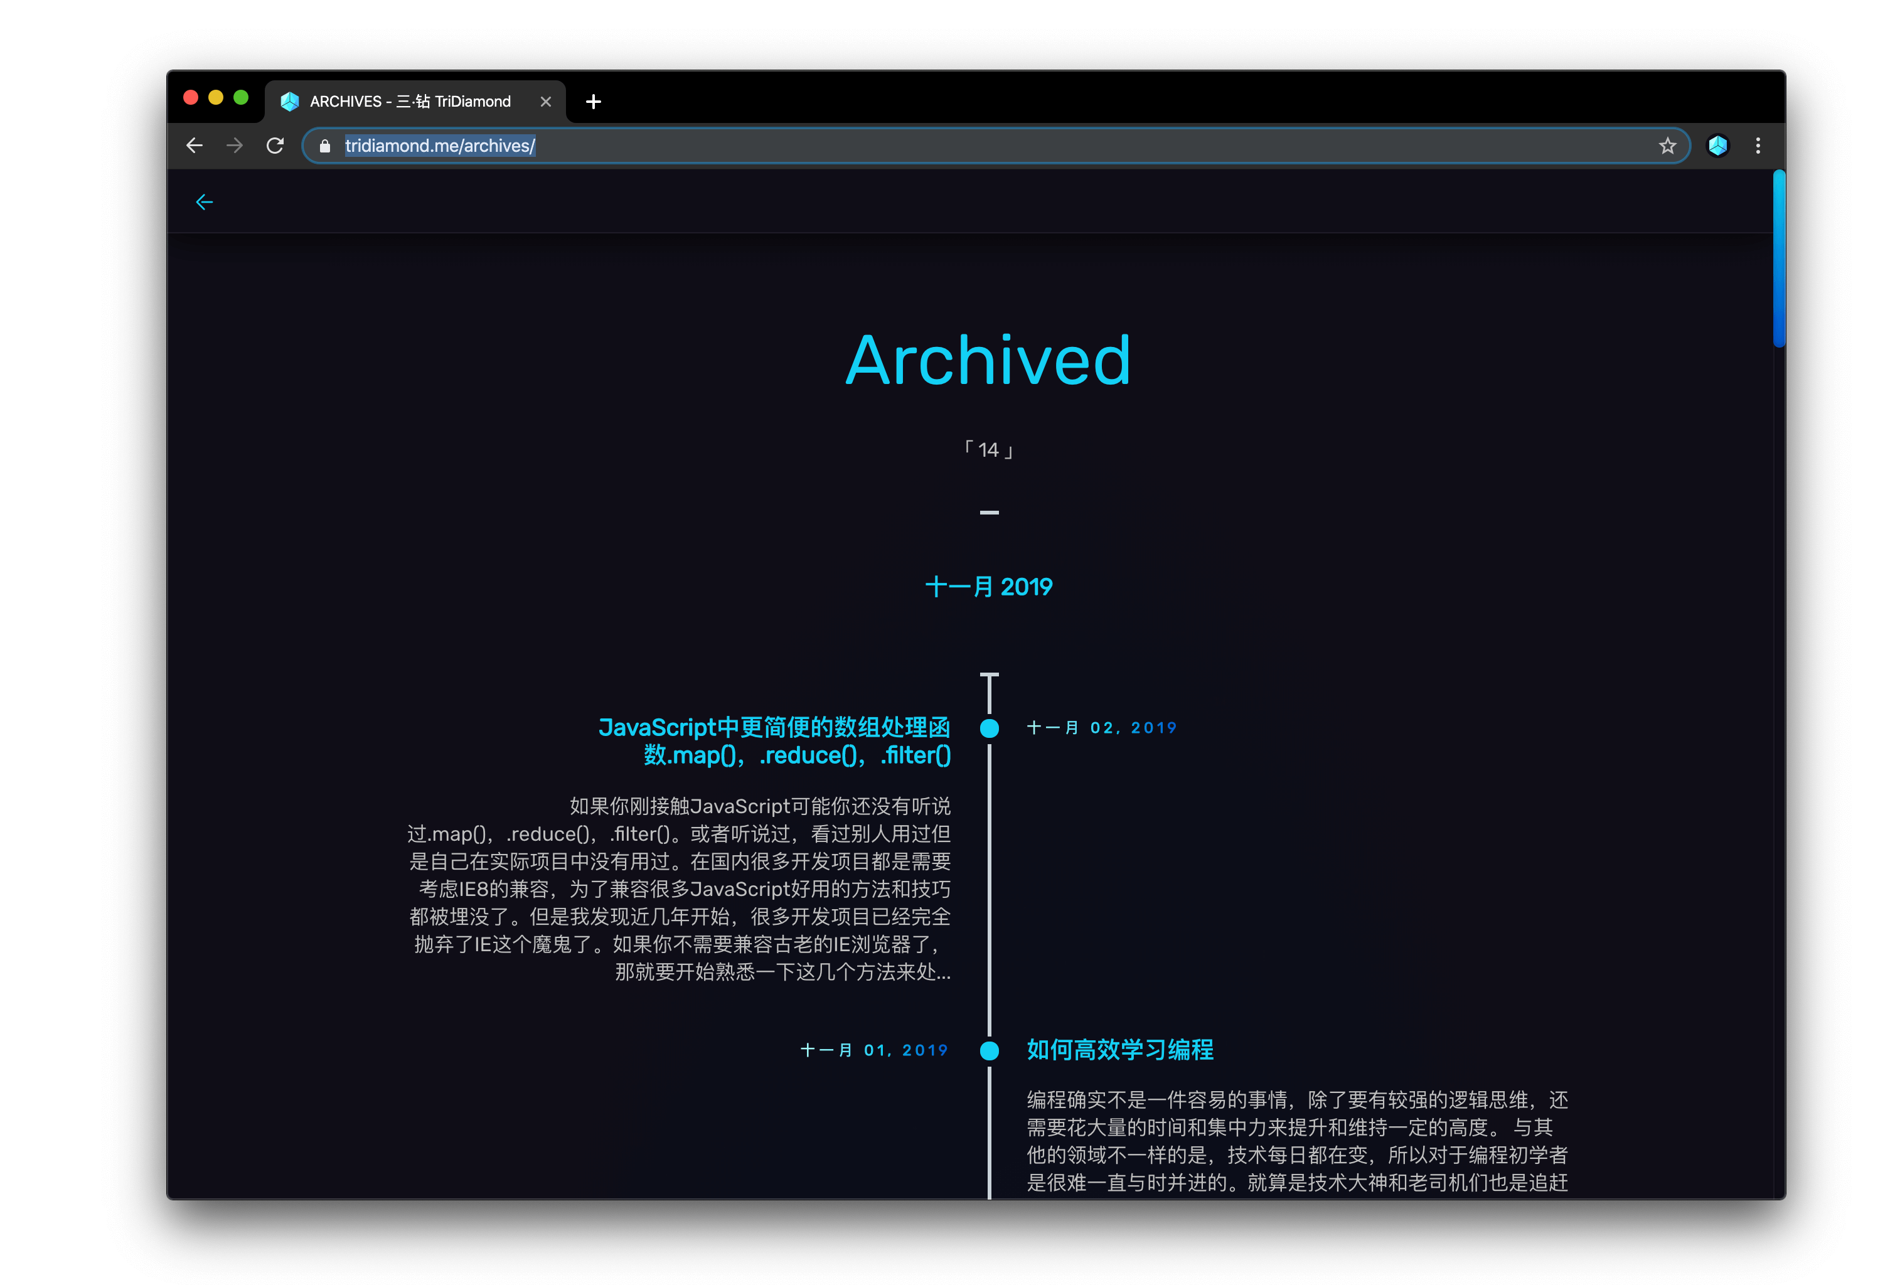Open a new tab with plus button
Image resolution: width=1895 pixels, height=1285 pixels.
coord(593,102)
